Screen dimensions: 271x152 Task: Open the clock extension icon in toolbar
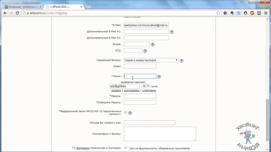pyautogui.click(x=225, y=13)
